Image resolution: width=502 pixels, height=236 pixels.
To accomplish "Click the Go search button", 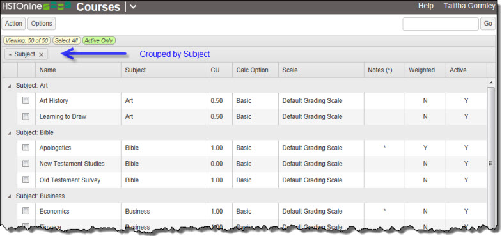I will point(488,24).
